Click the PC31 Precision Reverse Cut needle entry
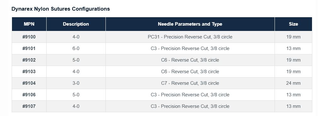318x116 pixels. pyautogui.click(x=190, y=37)
